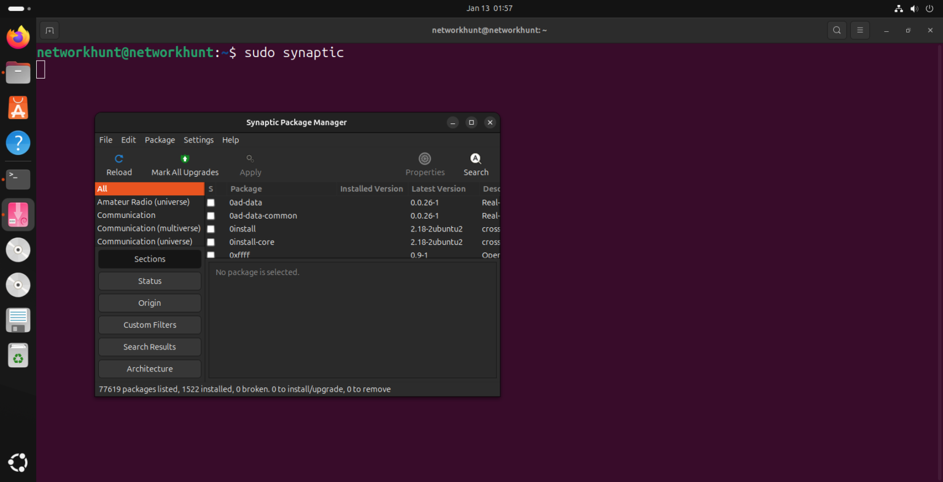
Task: Mark the 0ad-data package checkbox
Action: (211, 203)
